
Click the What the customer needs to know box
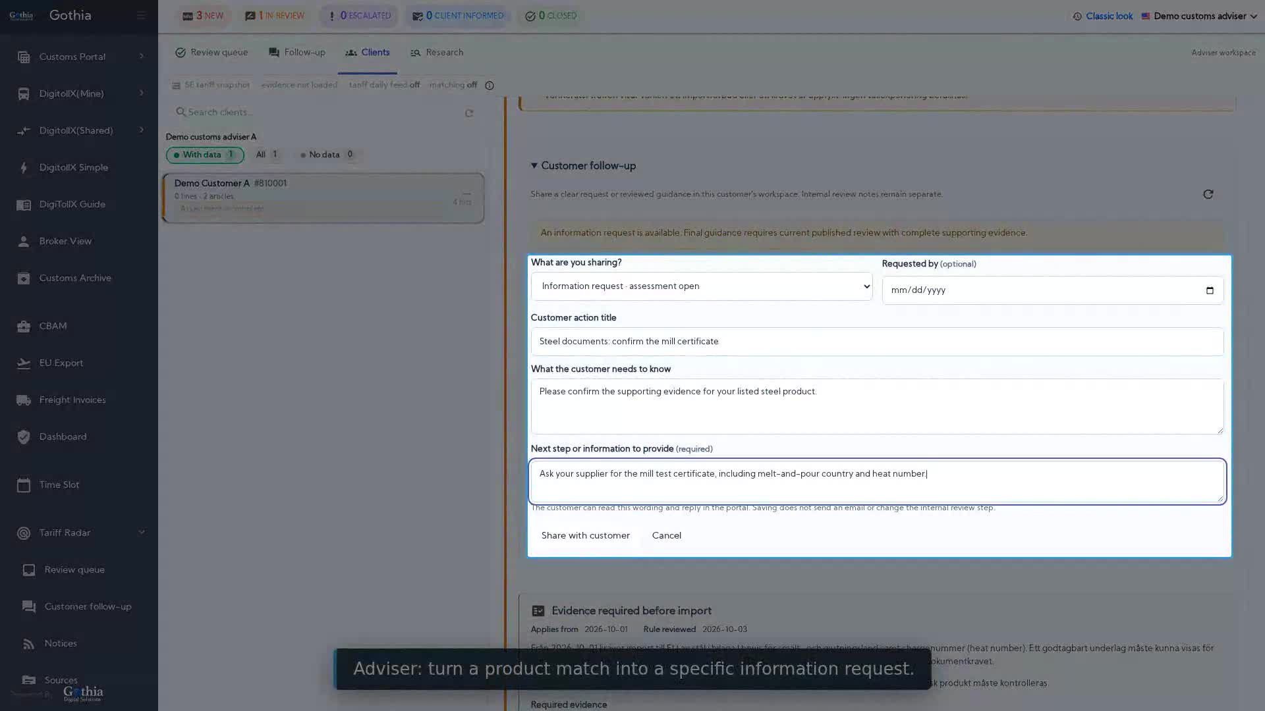[x=877, y=406]
